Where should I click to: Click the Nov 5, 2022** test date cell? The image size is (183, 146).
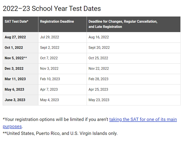pos(16,58)
